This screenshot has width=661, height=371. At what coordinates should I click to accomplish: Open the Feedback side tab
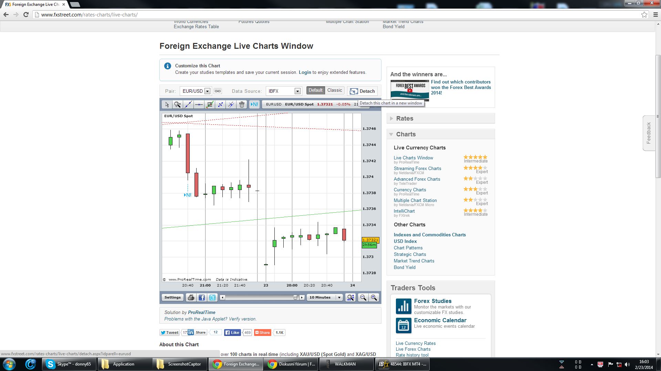pos(649,133)
